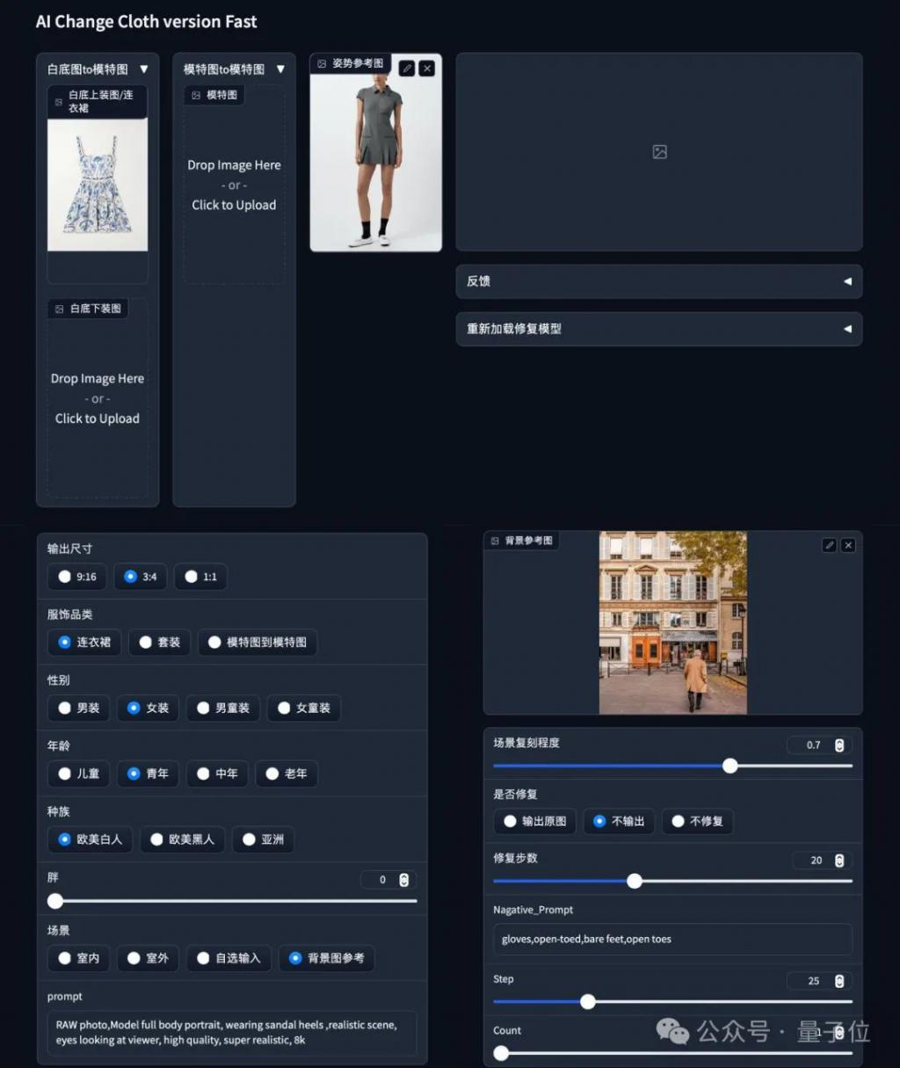Click the 胖 number stepper field
Screen dimensions: 900x1068
(x=388, y=880)
